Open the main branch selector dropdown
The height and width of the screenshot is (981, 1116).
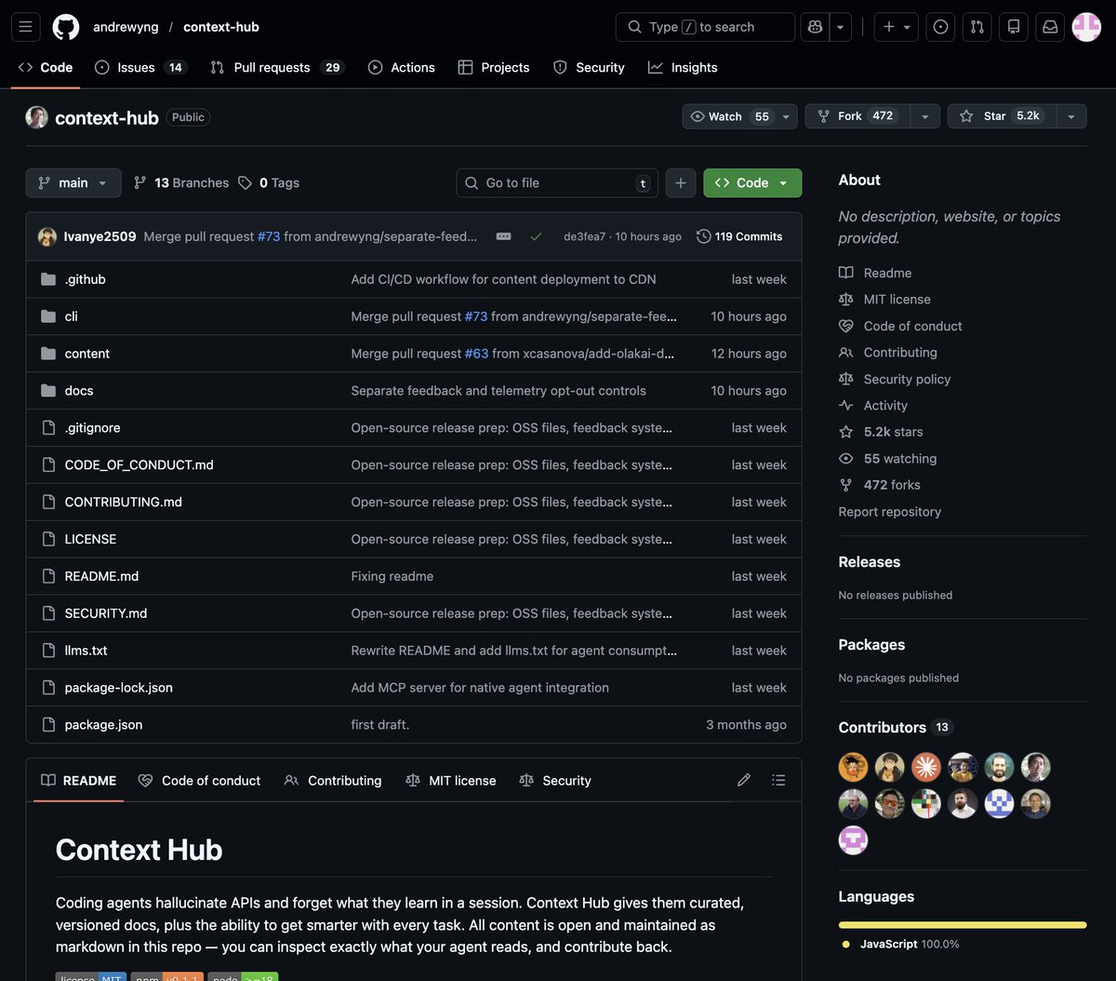(x=73, y=182)
